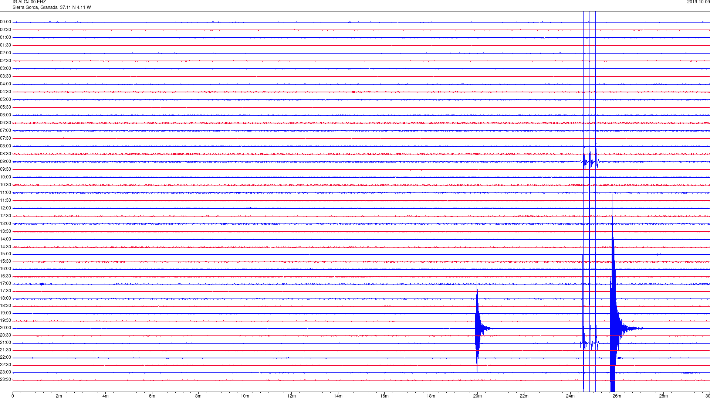The width and height of the screenshot is (710, 399).
Task: Select the 05:30 trace time label
Action: (6, 107)
